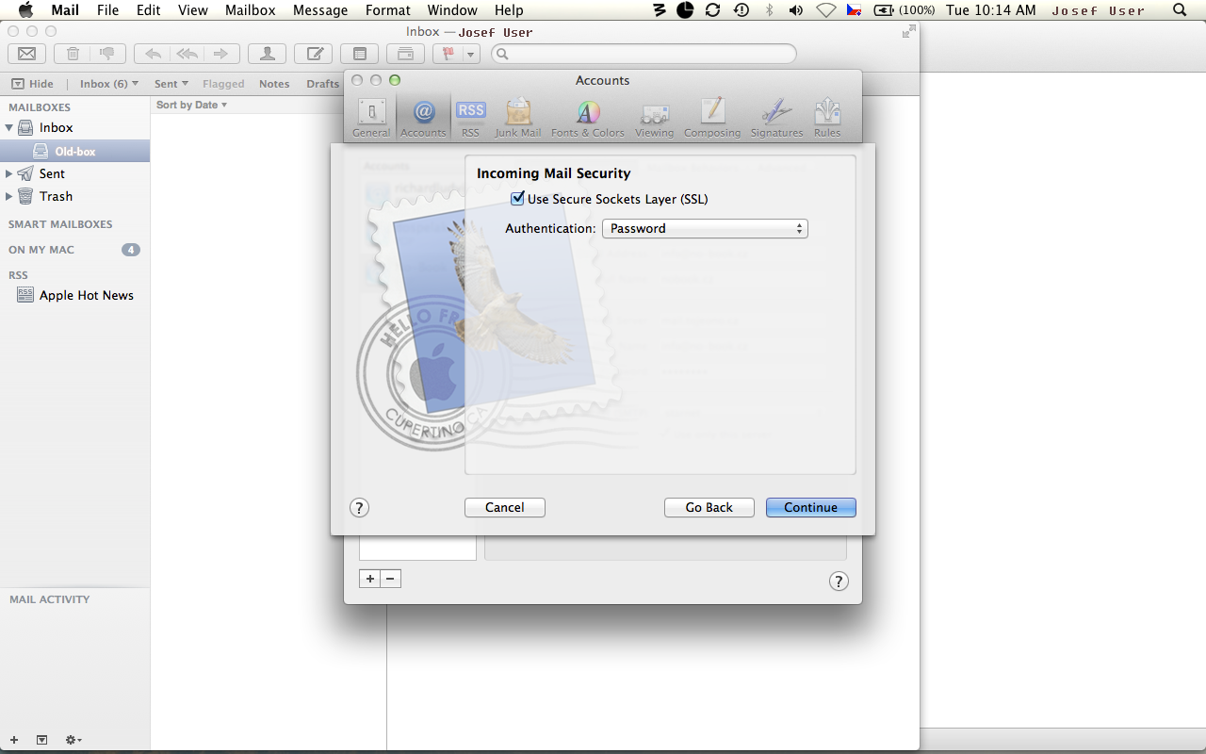Screen dimensions: 1206x754
Task: Click Continue in account setup sheet
Action: [811, 507]
